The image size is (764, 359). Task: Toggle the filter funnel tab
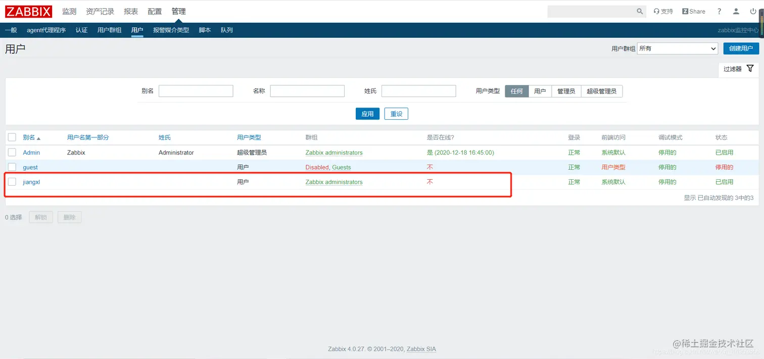tap(739, 69)
